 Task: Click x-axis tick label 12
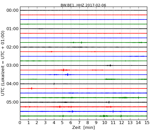[x=122, y=123]
